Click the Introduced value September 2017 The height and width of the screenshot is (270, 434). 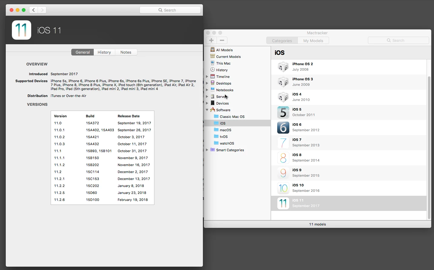[x=64, y=74]
